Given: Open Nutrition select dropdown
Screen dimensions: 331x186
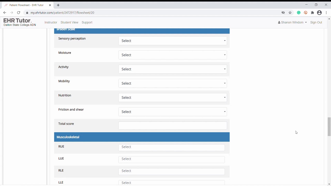Looking at the screenshot, I should (173, 98).
